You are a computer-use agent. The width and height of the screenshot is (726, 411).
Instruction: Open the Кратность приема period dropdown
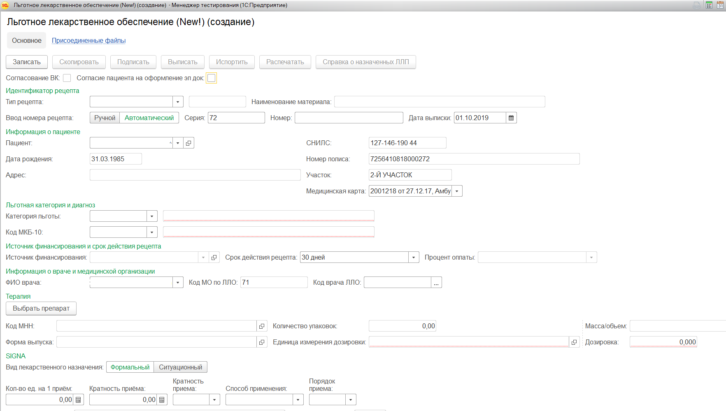214,399
